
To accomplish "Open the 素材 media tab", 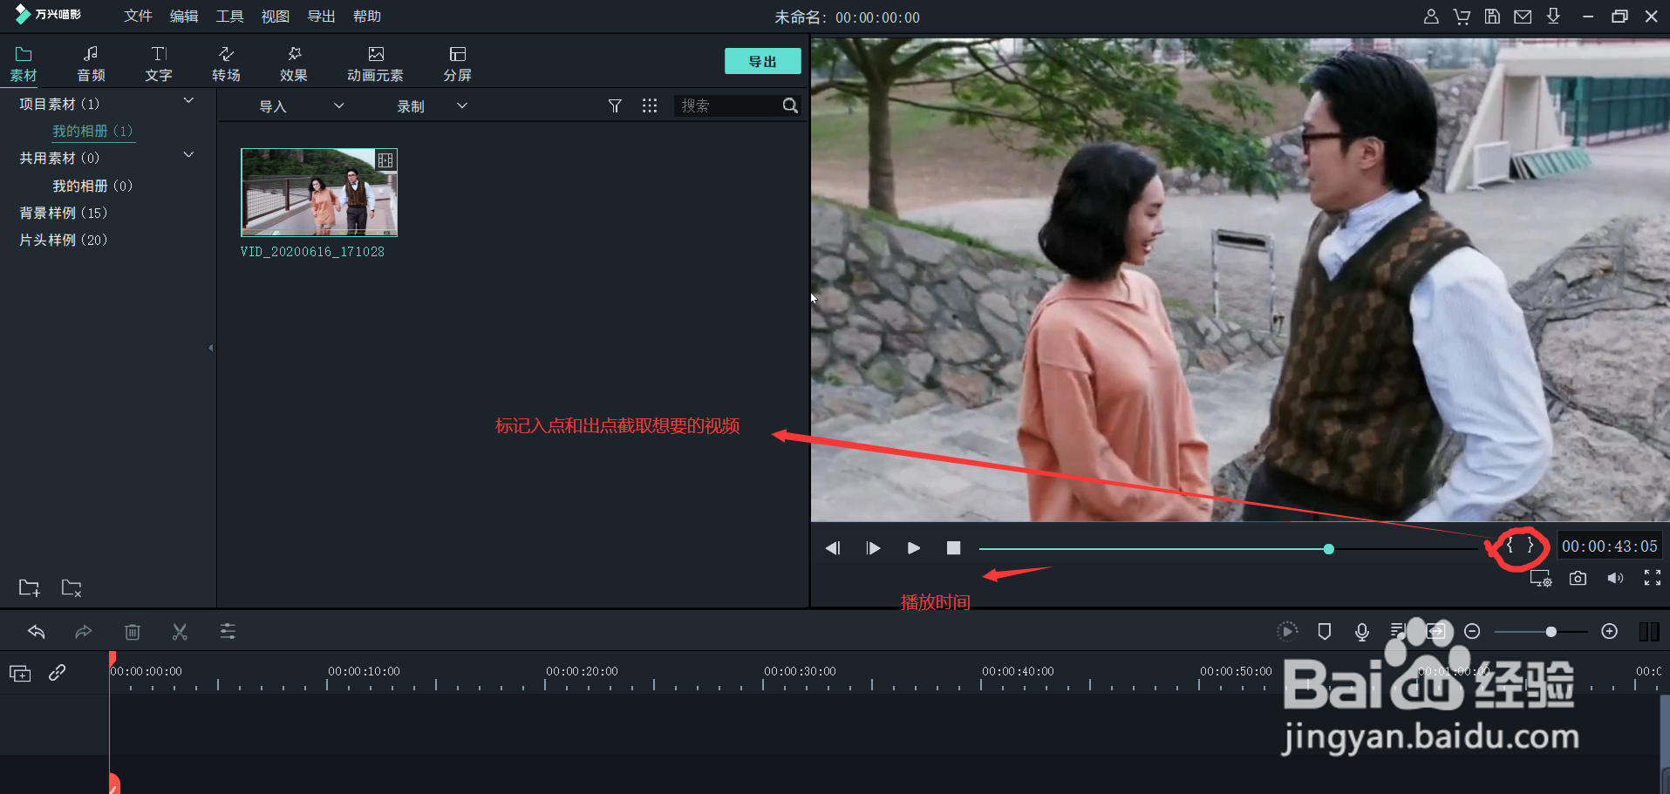I will [24, 64].
